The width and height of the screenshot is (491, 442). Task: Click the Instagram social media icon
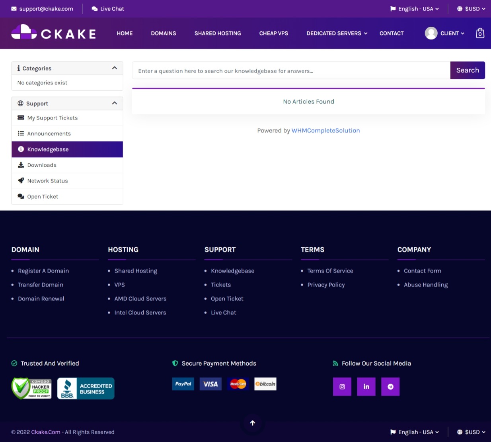coord(342,386)
